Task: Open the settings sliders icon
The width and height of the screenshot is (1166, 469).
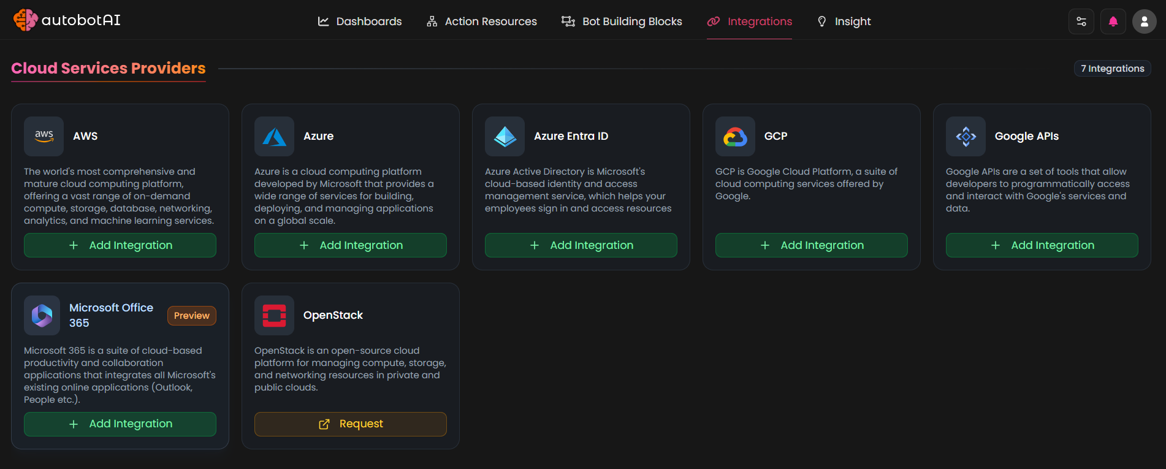Action: tap(1081, 21)
